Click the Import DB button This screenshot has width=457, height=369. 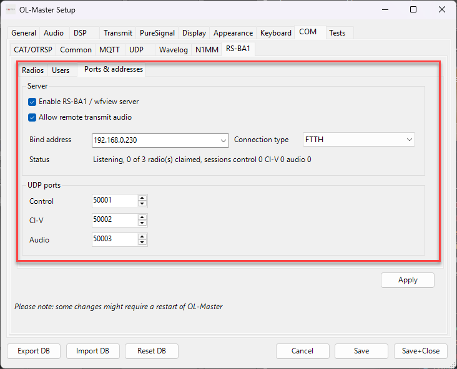(x=92, y=351)
